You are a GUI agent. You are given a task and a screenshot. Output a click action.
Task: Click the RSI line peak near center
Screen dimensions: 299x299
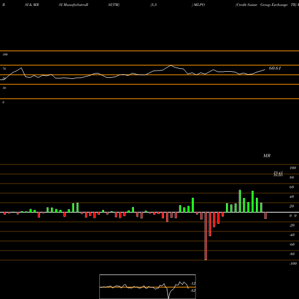(x=171, y=65)
